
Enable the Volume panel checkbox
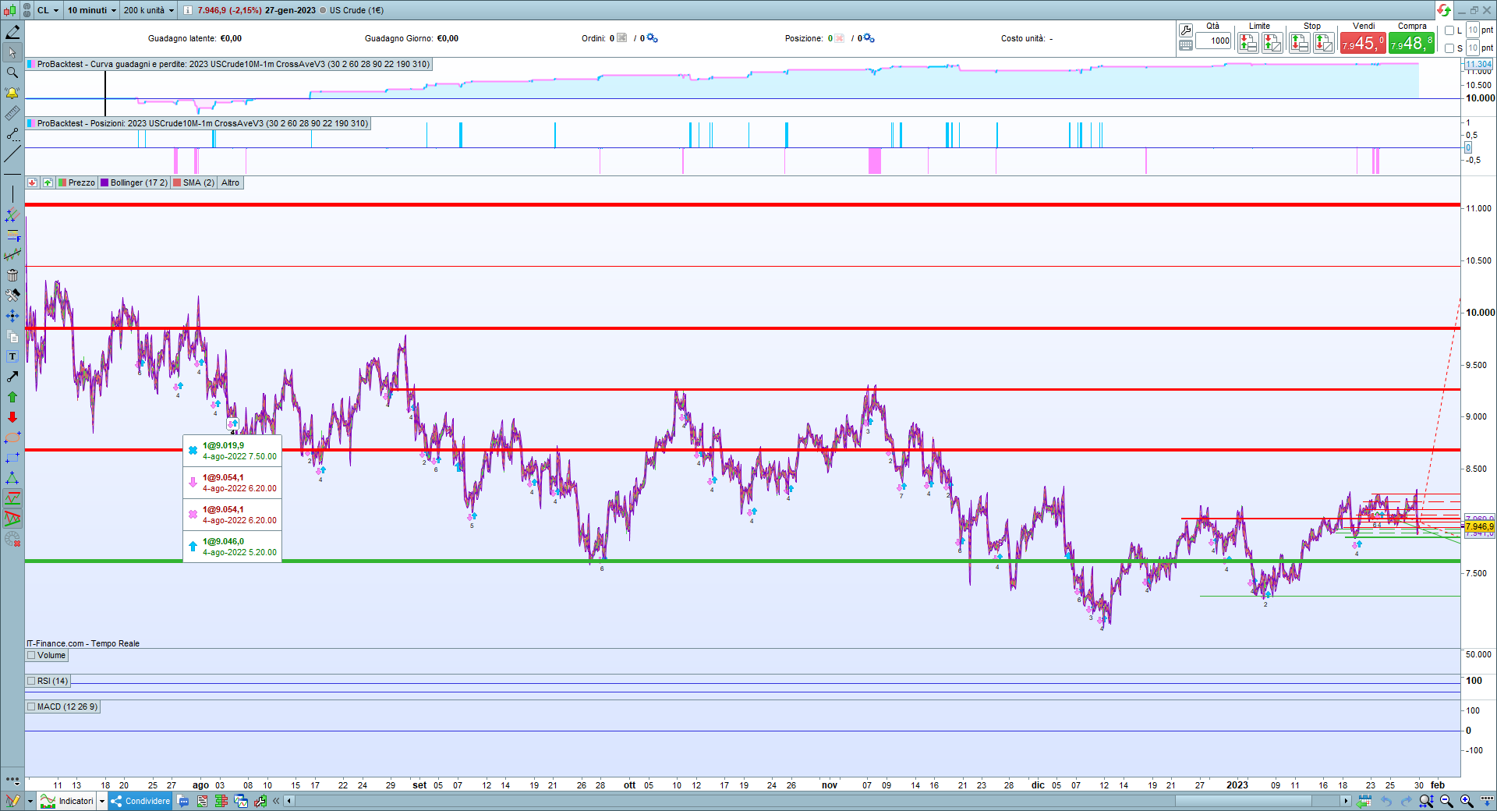click(x=31, y=655)
